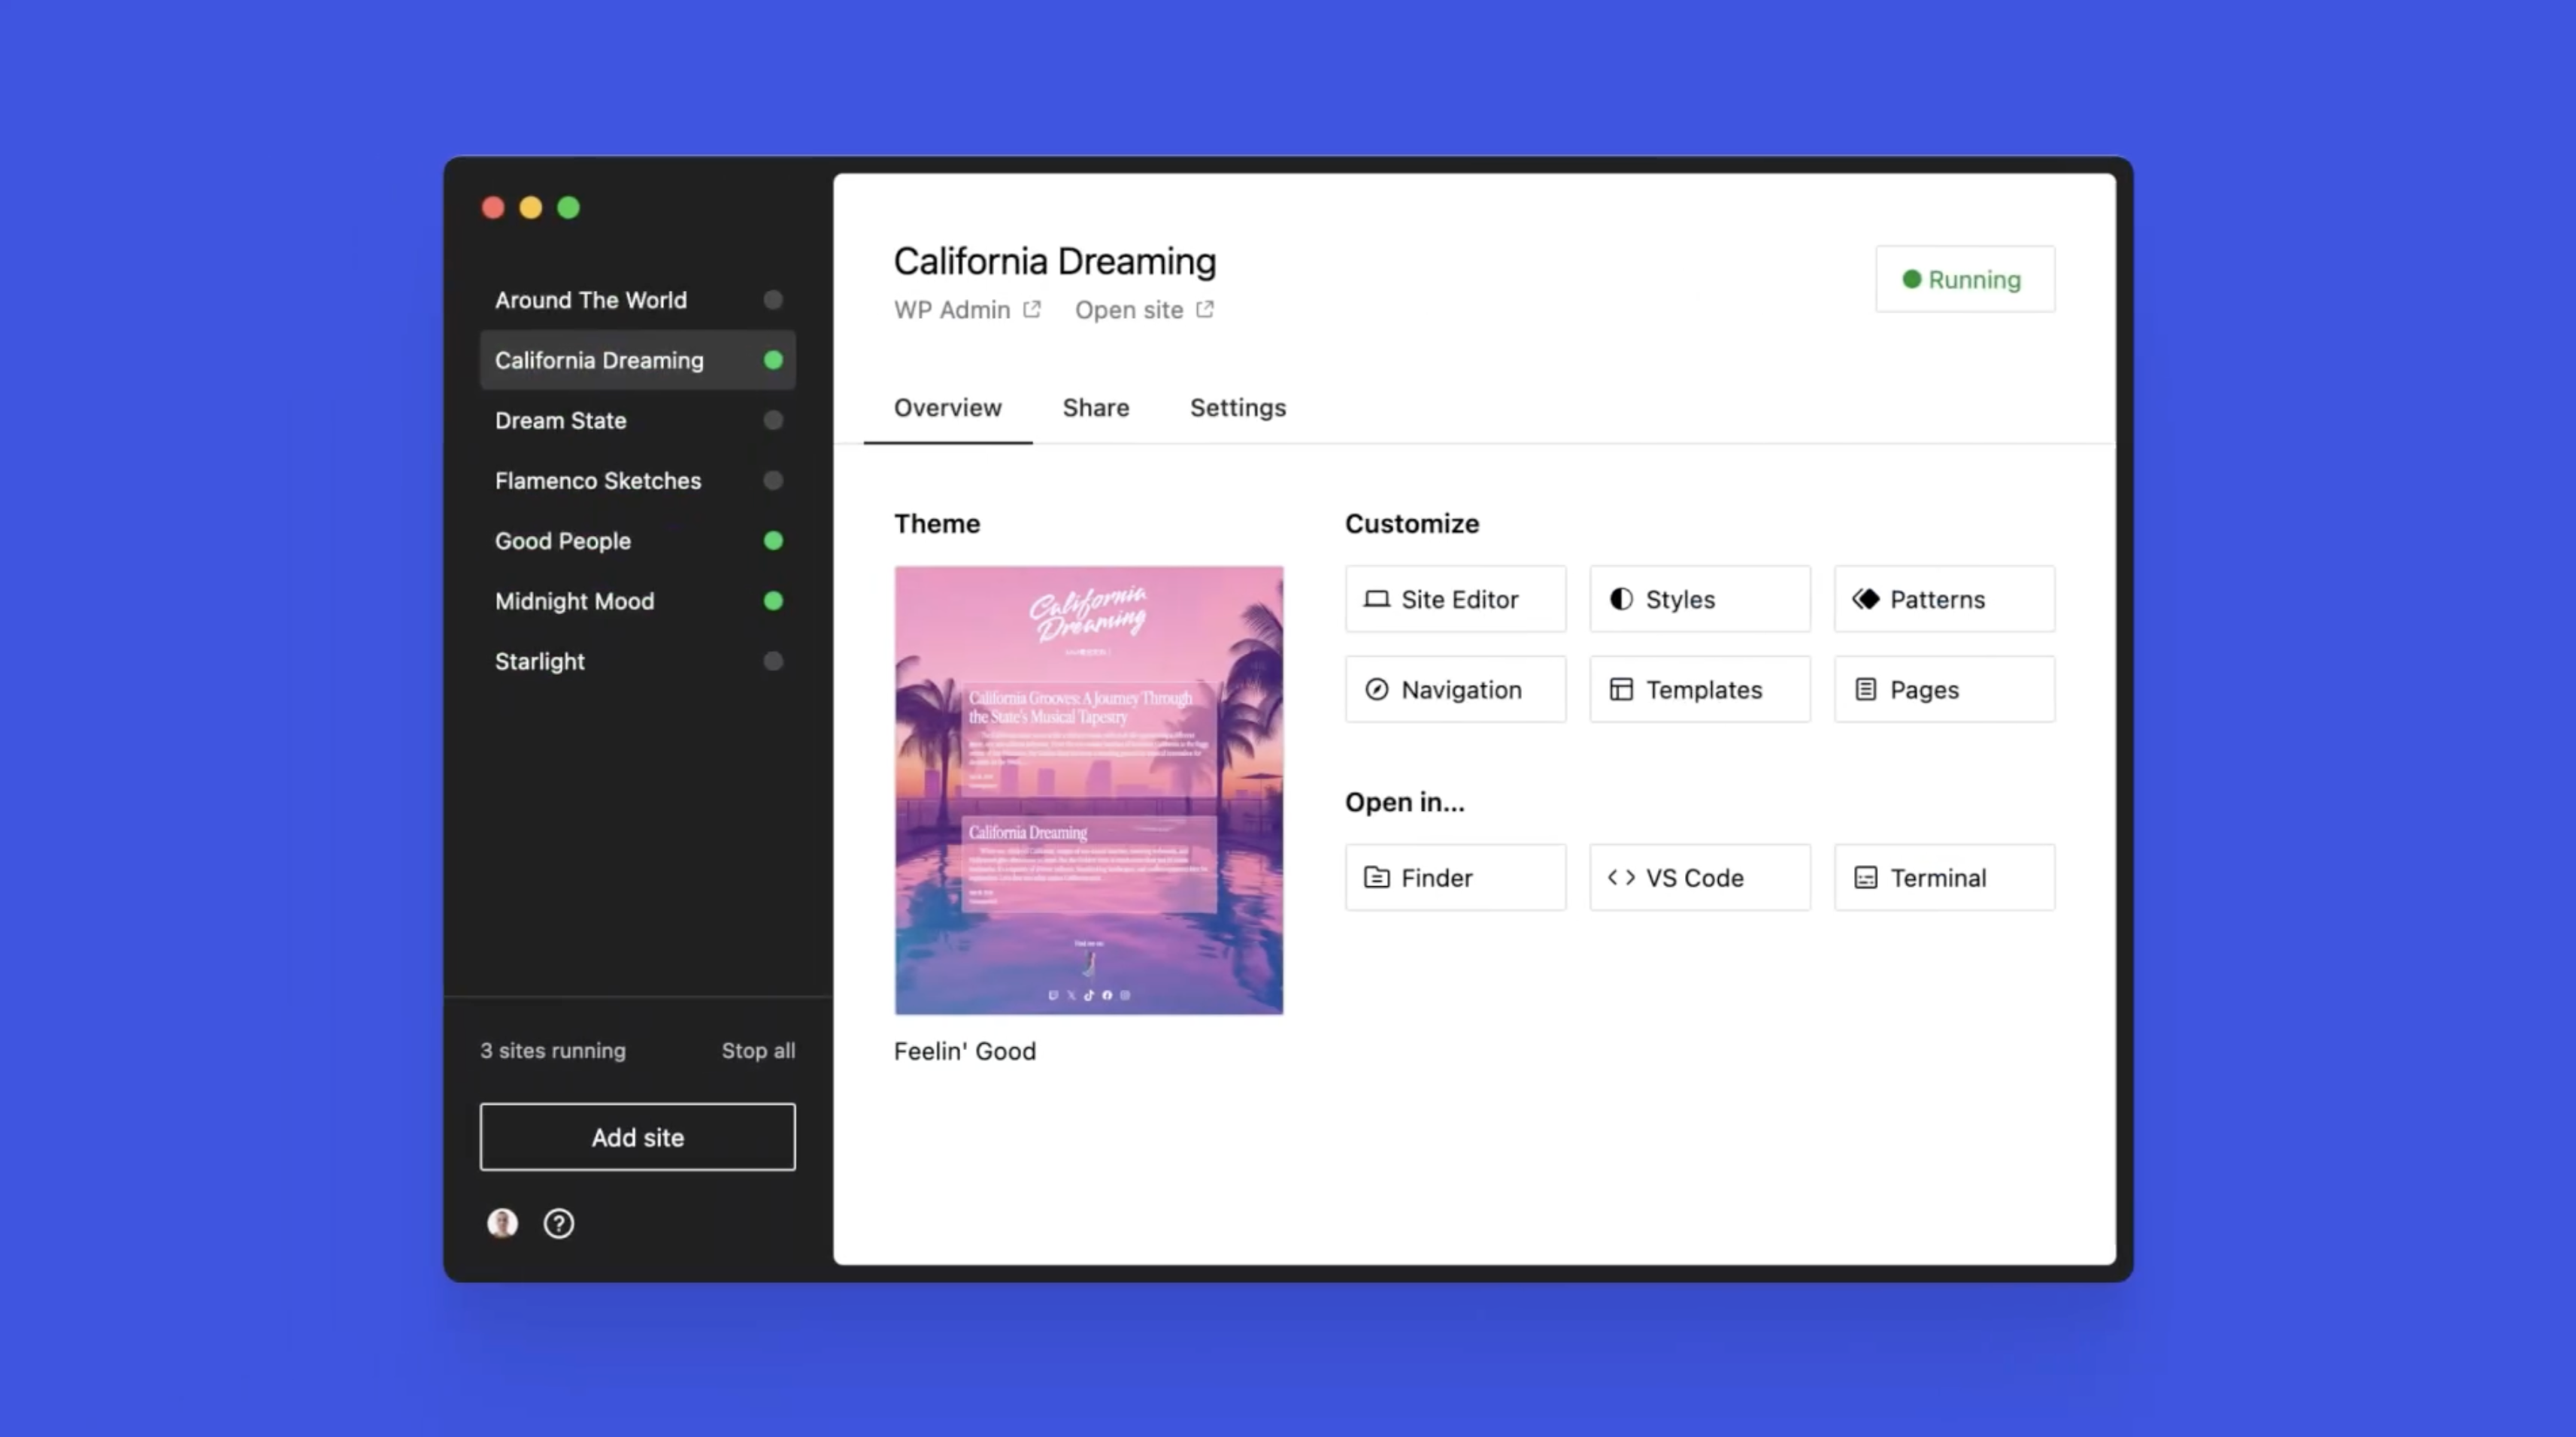
Task: Open the site folder in Finder
Action: pos(1455,877)
